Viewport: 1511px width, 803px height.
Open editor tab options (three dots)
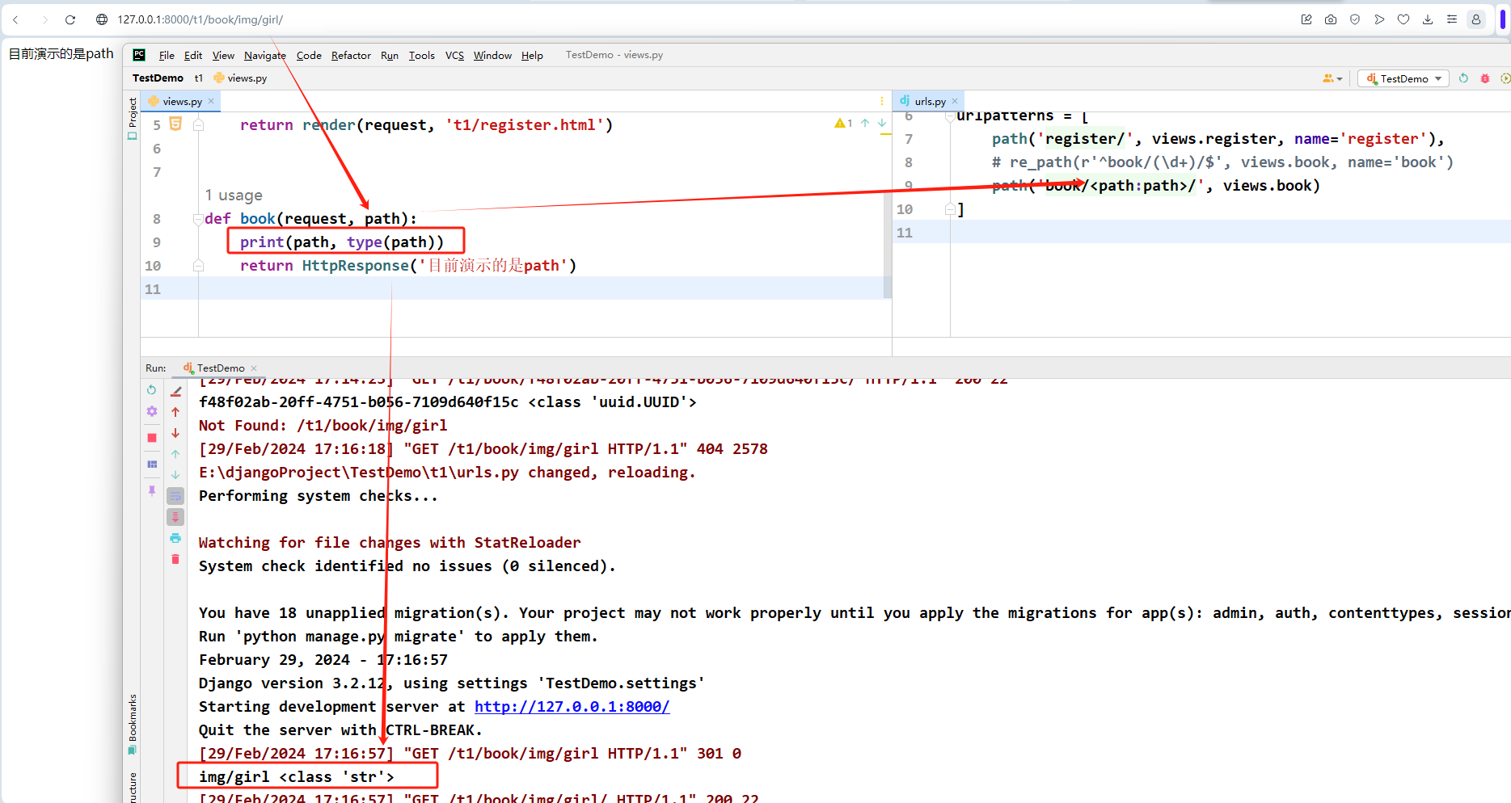pyautogui.click(x=881, y=101)
